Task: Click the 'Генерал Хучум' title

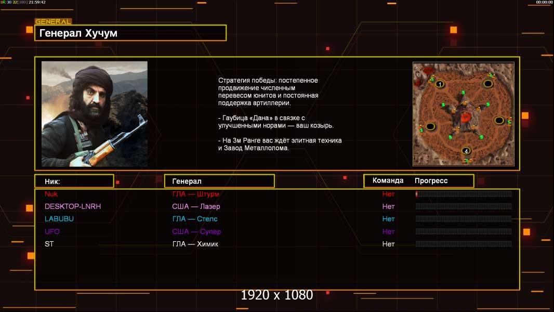Action: click(x=78, y=33)
